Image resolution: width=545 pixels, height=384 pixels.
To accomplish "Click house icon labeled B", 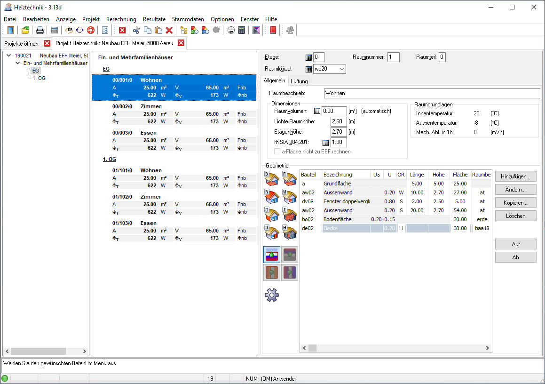I will [272, 179].
